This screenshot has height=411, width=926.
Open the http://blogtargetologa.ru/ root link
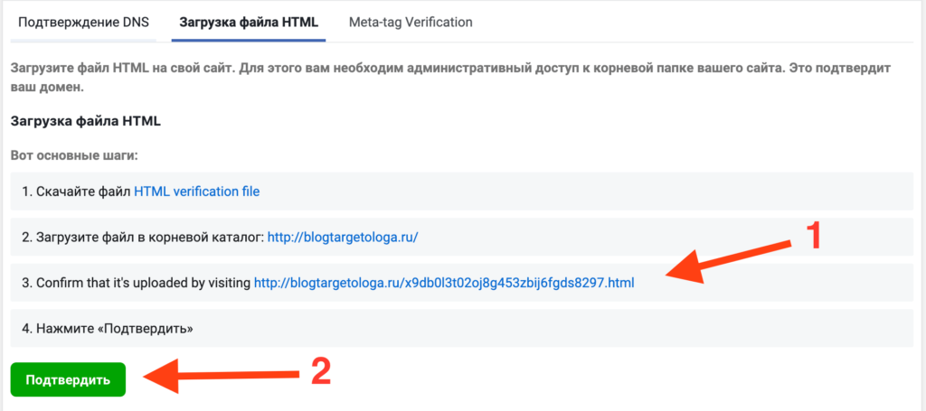(344, 237)
